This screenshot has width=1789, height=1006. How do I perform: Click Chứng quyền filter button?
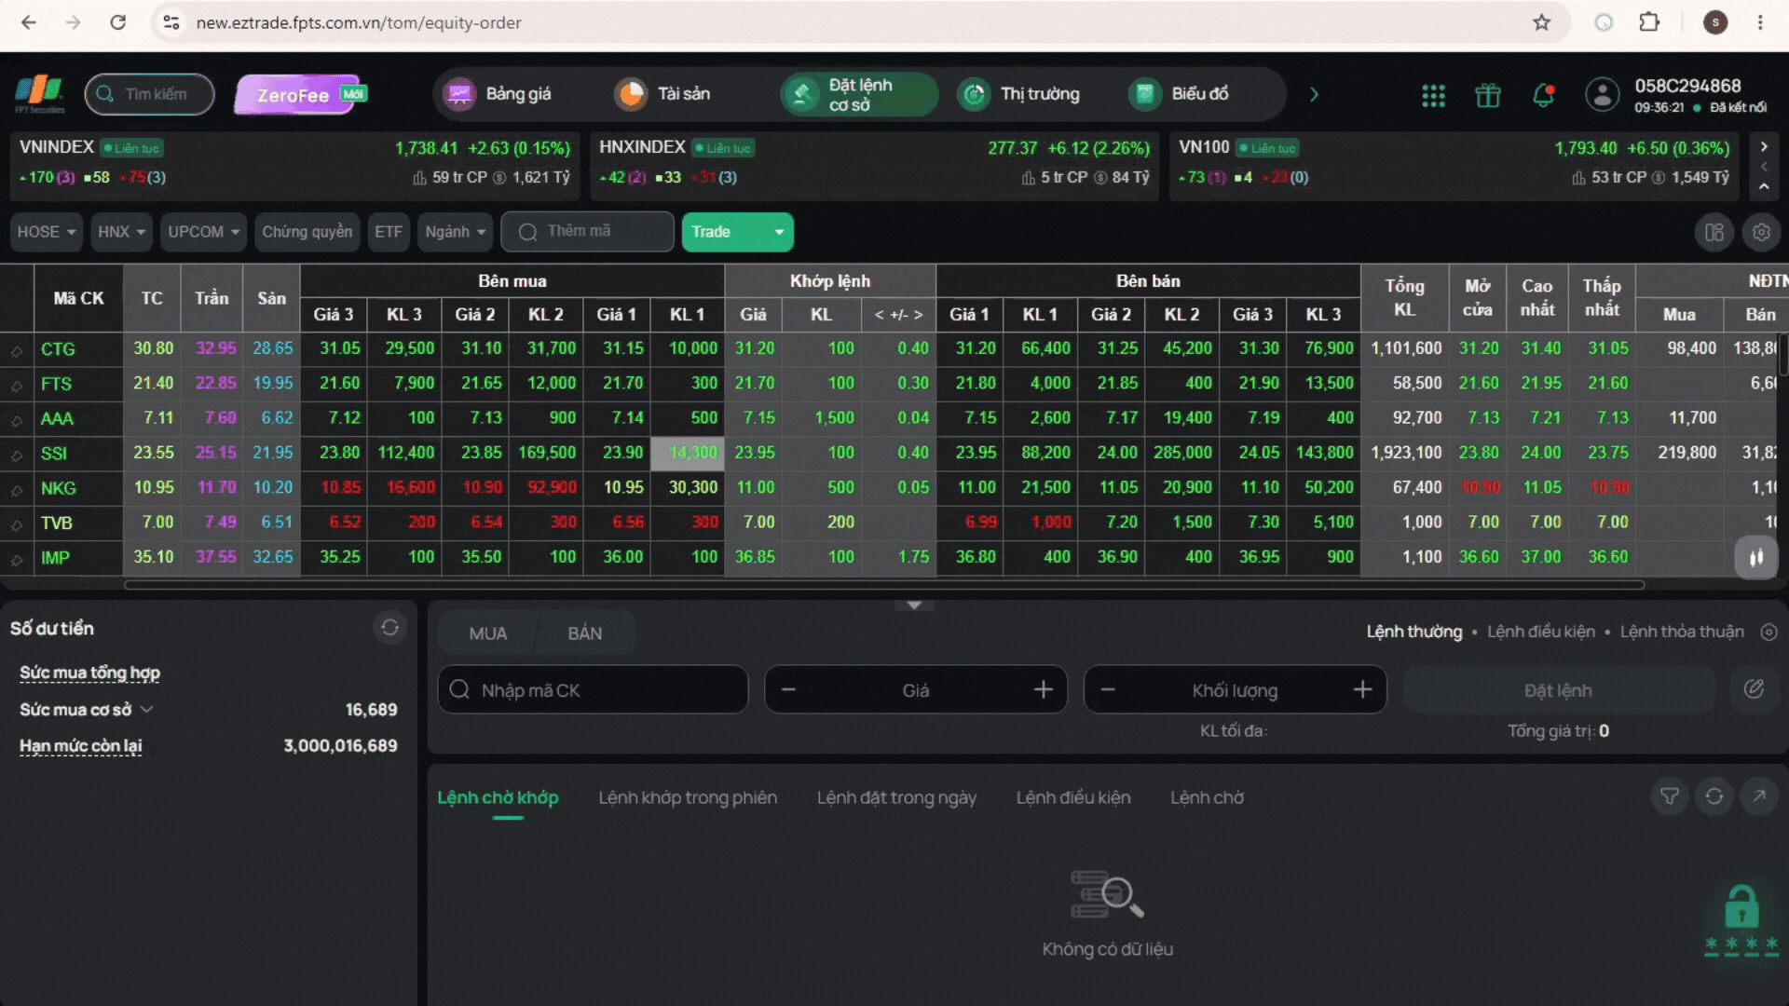point(307,232)
